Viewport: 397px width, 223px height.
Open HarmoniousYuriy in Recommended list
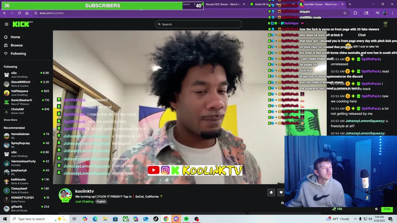[x=26, y=163]
